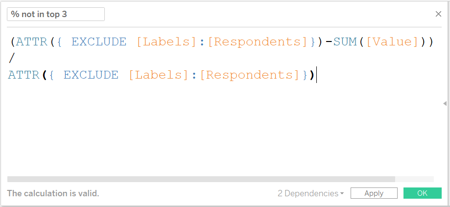Place cursor at end of the formula
The width and height of the screenshot is (450, 207).
(x=316, y=75)
